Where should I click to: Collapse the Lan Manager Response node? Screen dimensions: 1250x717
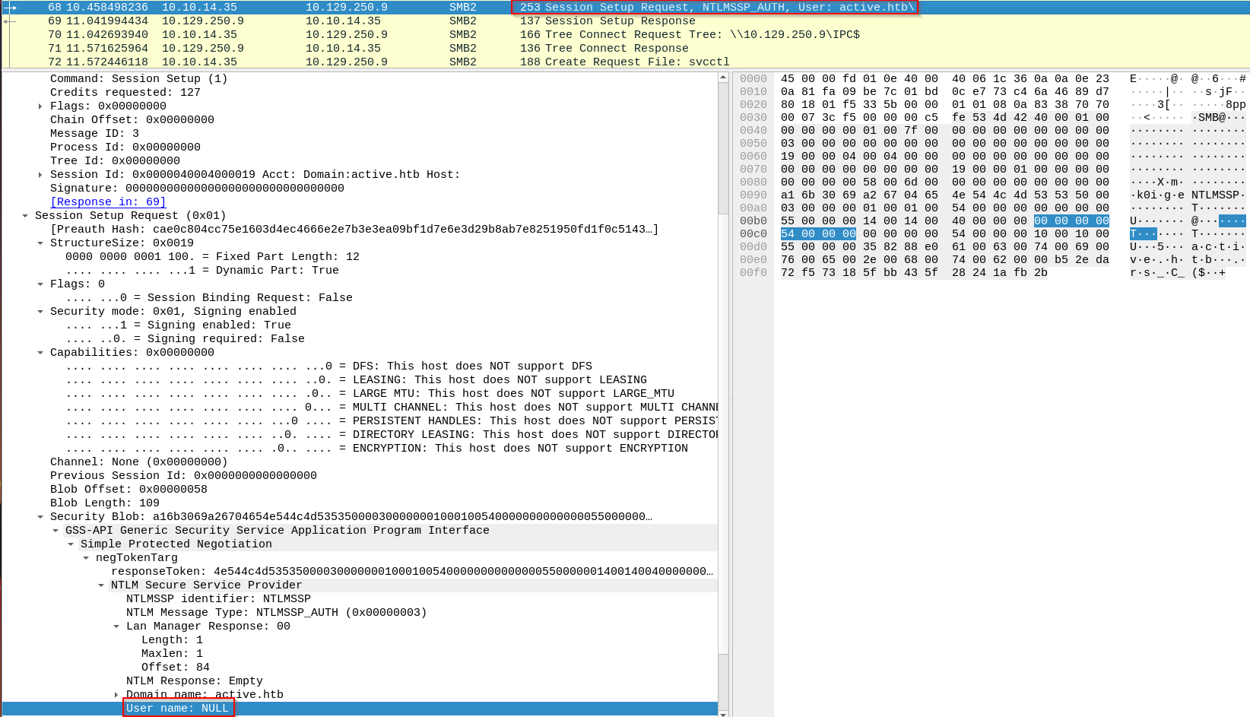[x=116, y=627]
